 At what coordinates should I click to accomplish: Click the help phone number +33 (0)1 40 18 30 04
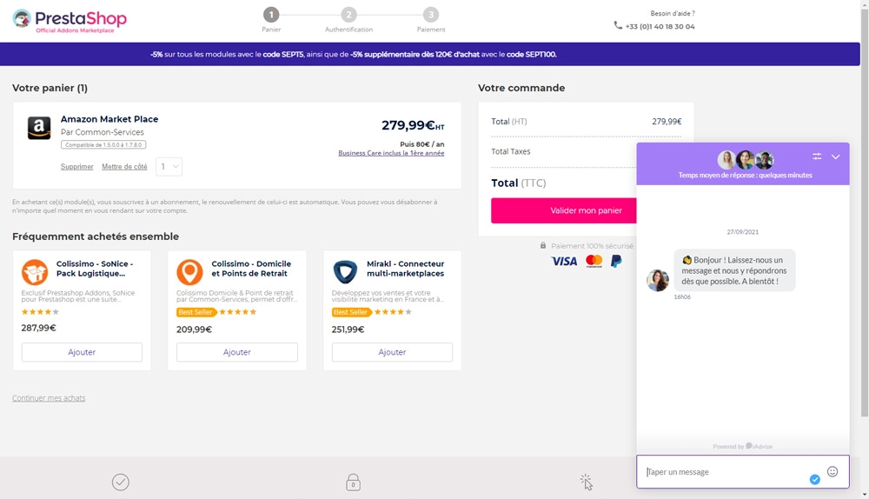coord(660,26)
